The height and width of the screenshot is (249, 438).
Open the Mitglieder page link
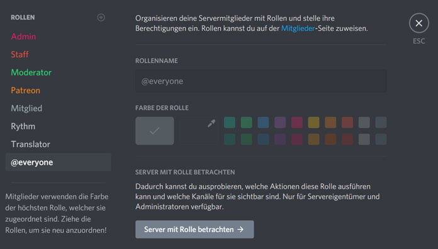point(298,28)
